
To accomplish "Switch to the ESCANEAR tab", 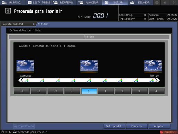I will pyautogui.click(x=140, y=2).
